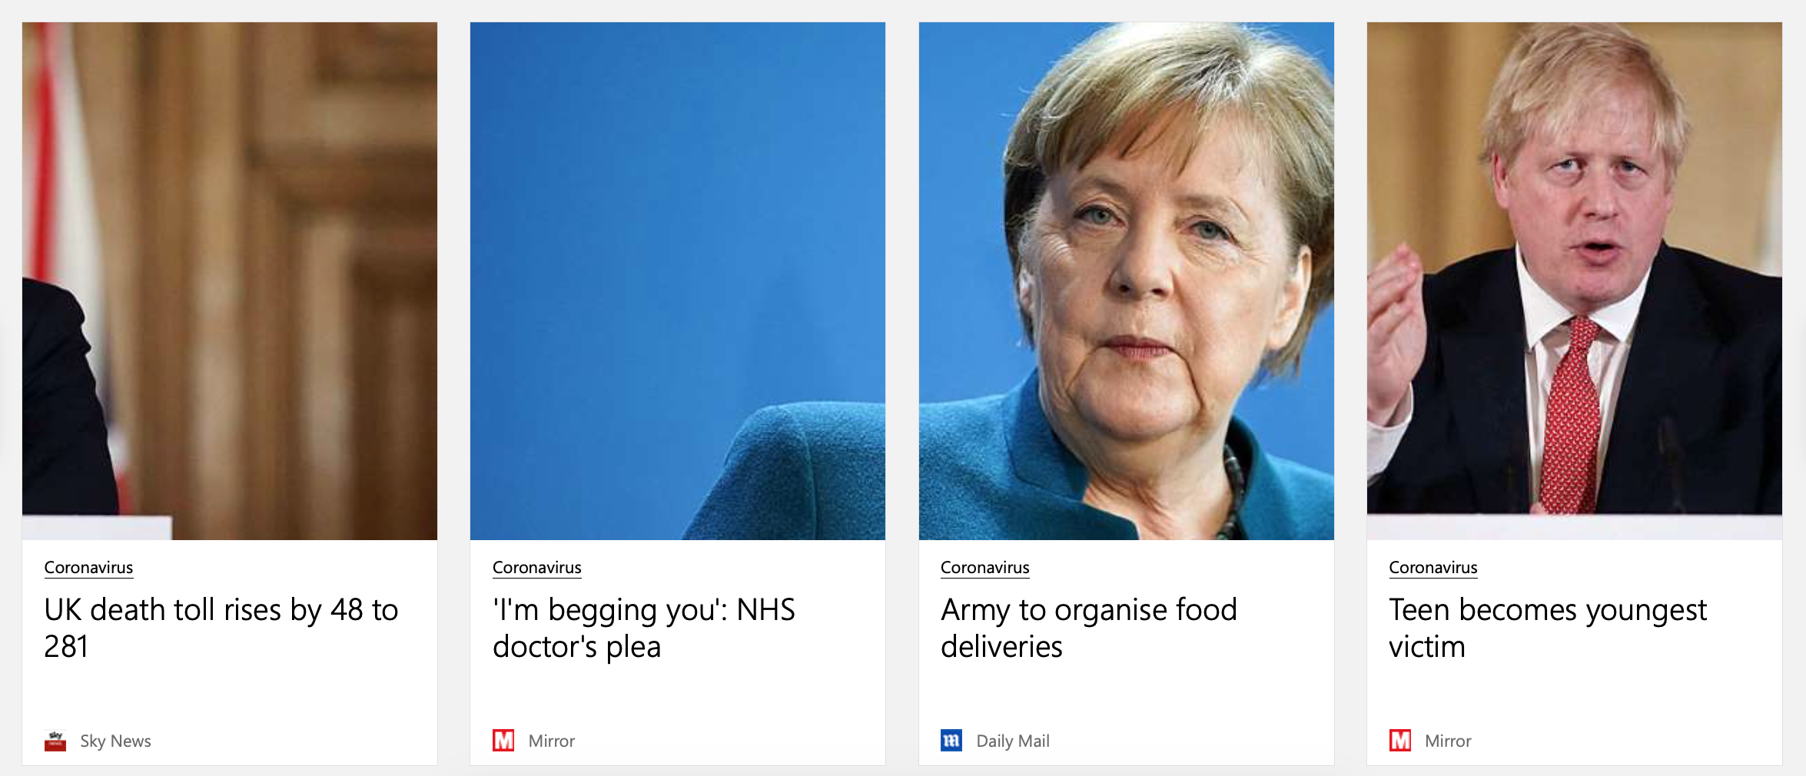Click the Mirror source name on Teen story

pyautogui.click(x=1448, y=741)
